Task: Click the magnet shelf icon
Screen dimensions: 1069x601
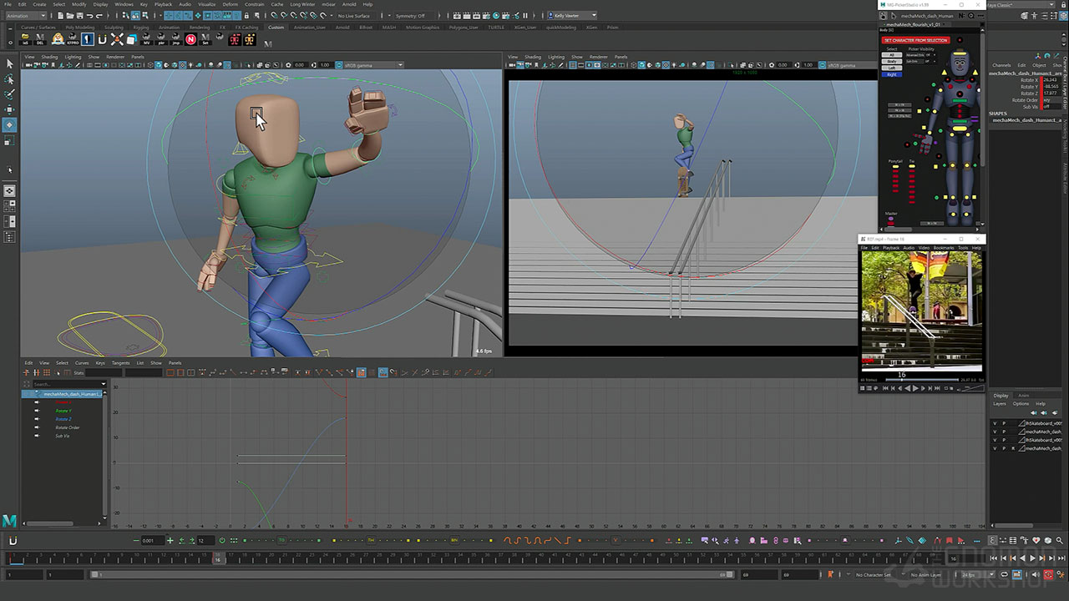Action: 103,39
